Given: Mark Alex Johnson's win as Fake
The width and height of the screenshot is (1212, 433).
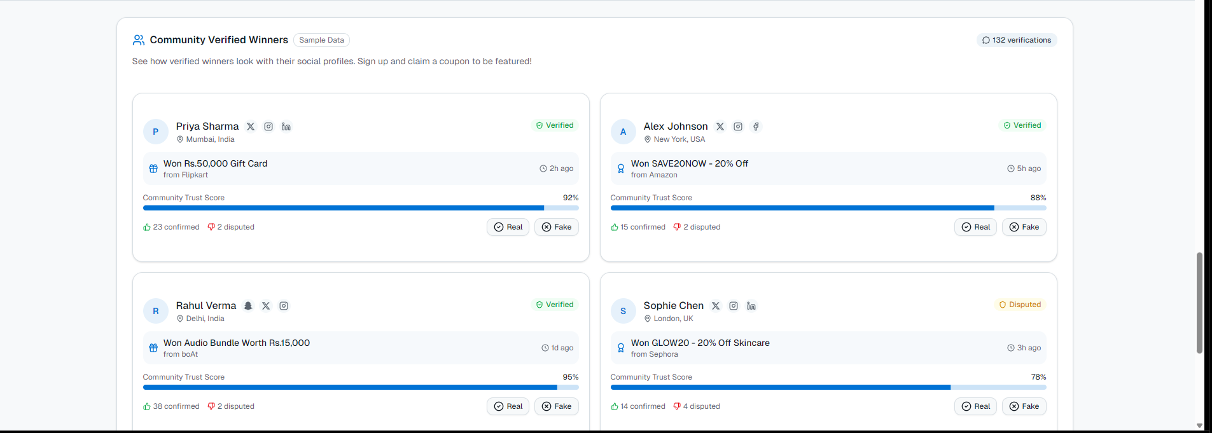Looking at the screenshot, I should [1024, 227].
